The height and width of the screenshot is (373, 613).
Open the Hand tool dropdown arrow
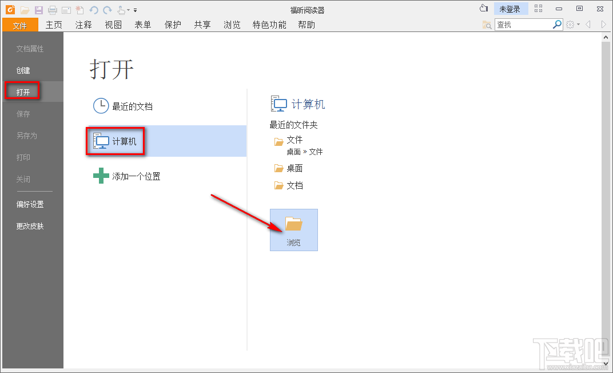point(129,10)
